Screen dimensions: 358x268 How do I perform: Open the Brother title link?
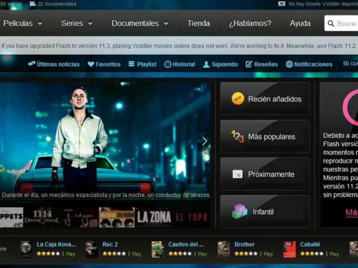(244, 244)
